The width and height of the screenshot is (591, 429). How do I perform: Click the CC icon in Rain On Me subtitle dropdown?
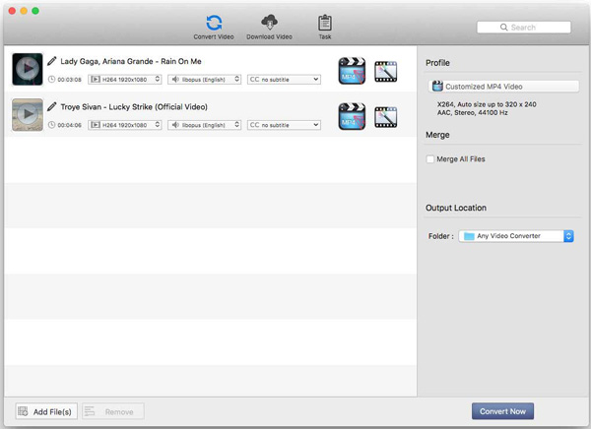[254, 80]
